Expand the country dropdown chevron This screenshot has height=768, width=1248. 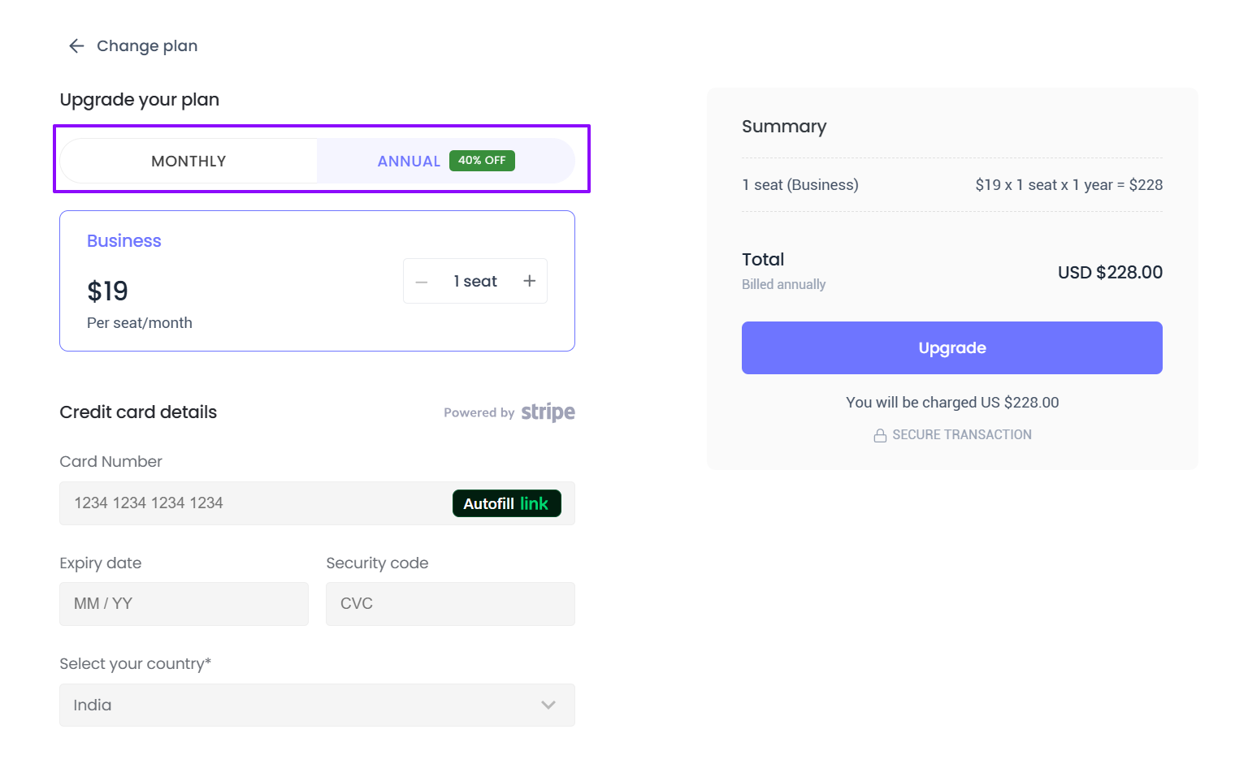(x=548, y=705)
